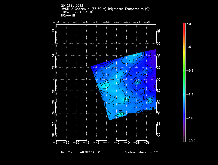Image resolution: width=218 pixels, height=165 pixels.
Task: Click the 38 label on left axis
Action: (53, 31)
